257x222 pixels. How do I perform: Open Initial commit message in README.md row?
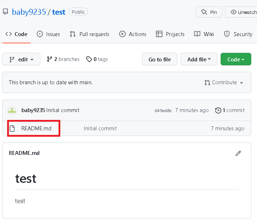100,128
